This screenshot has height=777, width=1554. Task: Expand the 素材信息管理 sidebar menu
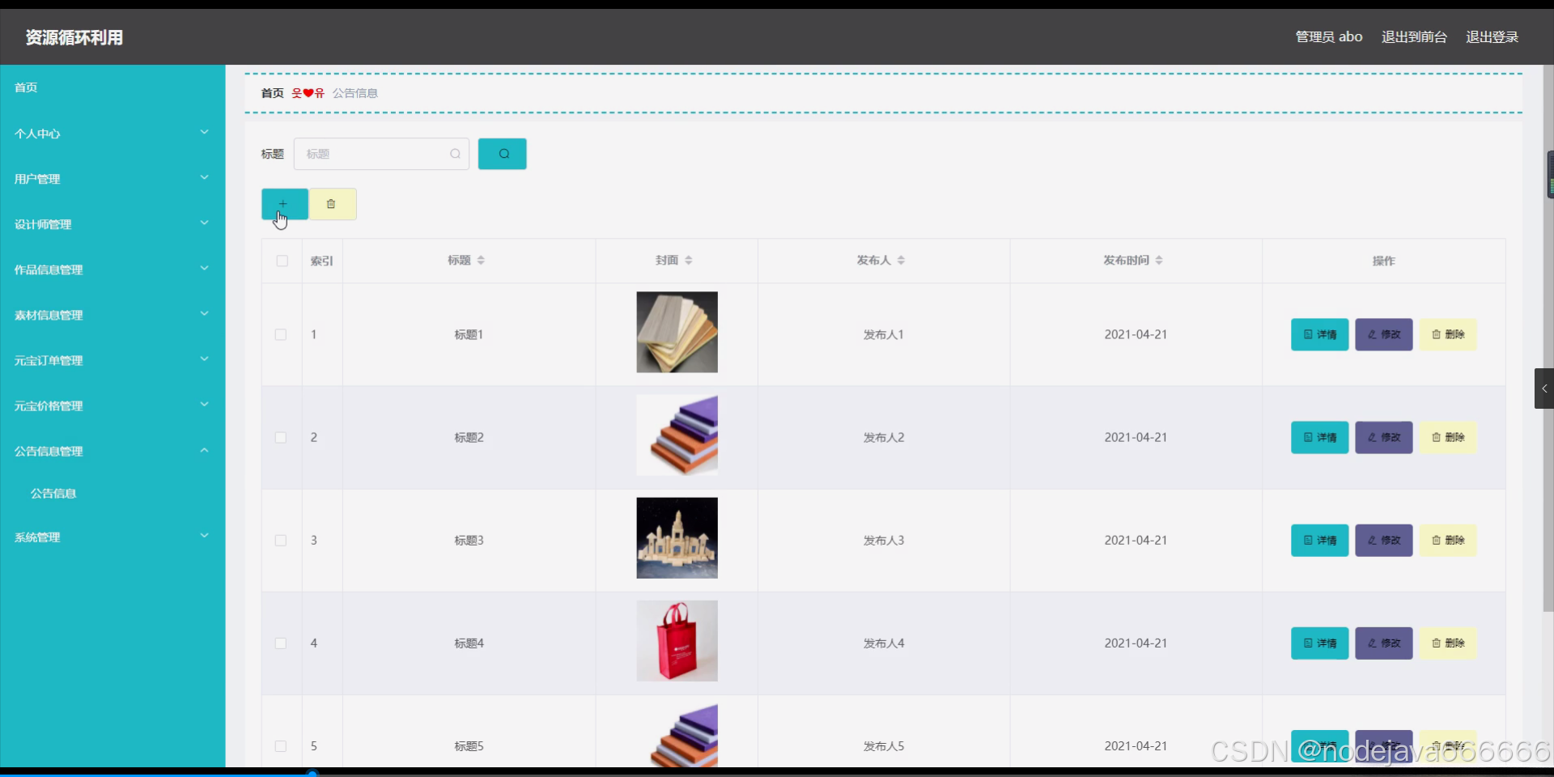click(113, 315)
